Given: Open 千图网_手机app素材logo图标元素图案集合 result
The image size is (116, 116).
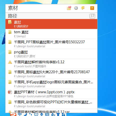Looking at the screenshot, I should (53, 82).
